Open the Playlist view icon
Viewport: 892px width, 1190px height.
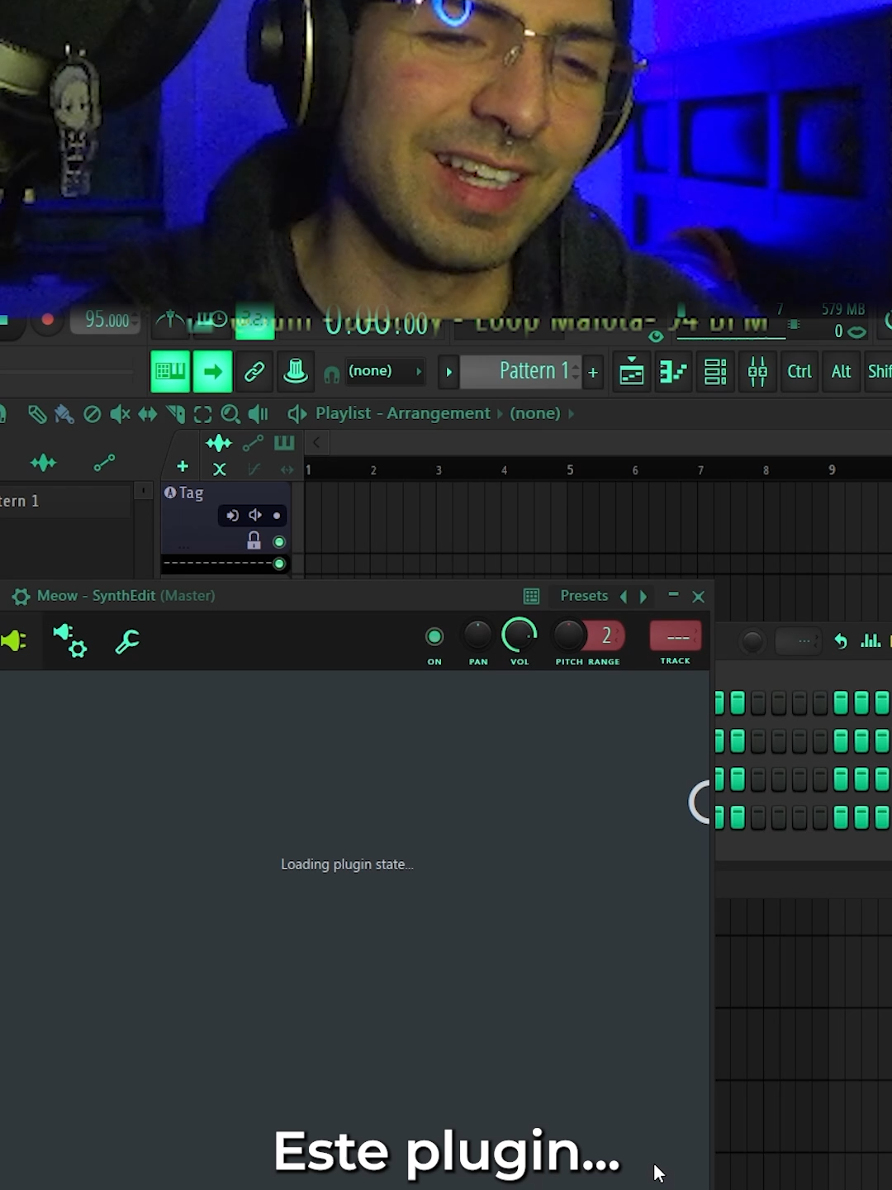[632, 372]
